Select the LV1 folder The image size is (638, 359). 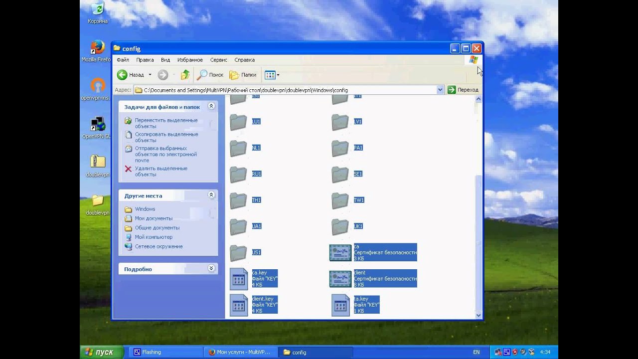[347, 122]
